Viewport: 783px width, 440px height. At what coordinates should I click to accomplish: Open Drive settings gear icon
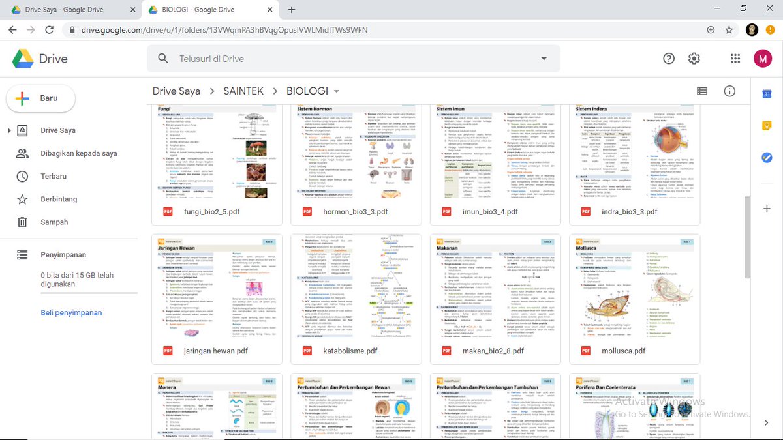tap(694, 59)
